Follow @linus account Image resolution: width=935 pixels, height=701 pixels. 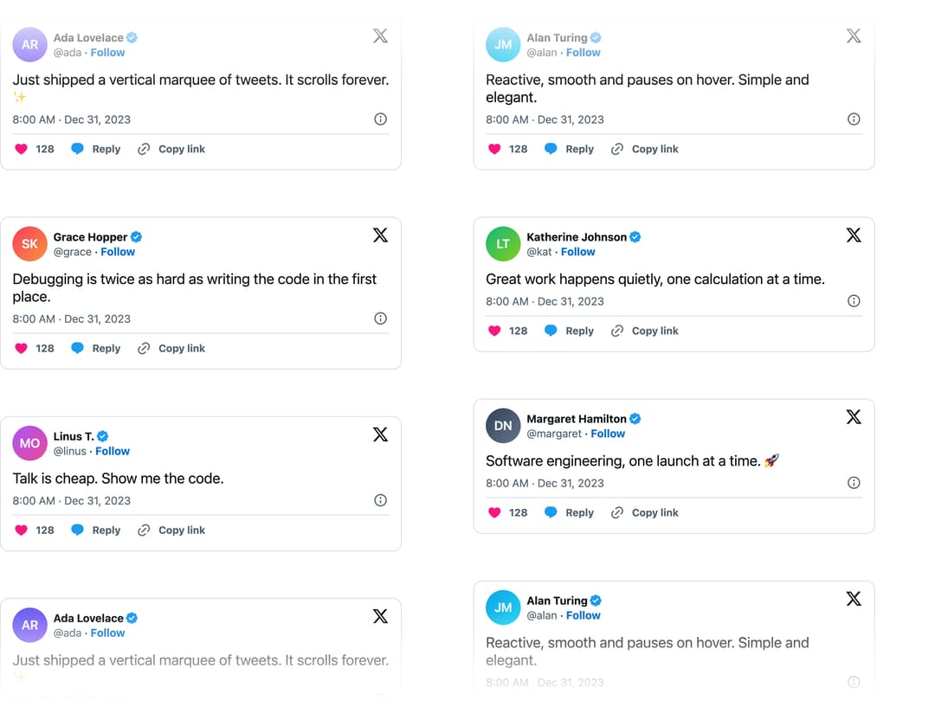pos(113,451)
